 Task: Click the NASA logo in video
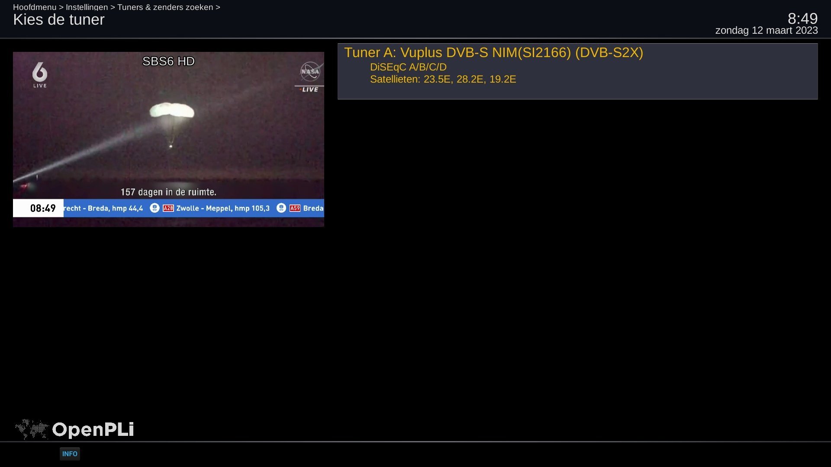click(311, 71)
